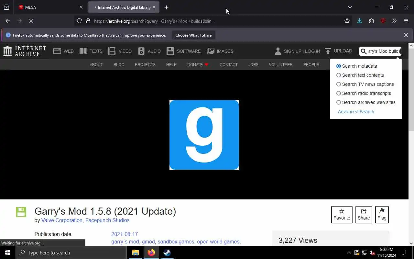Open the CONTACT menu item
Screen dimensions: 414x259
click(228, 64)
